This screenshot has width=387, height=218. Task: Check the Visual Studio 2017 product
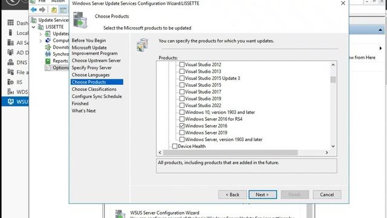[182, 91]
